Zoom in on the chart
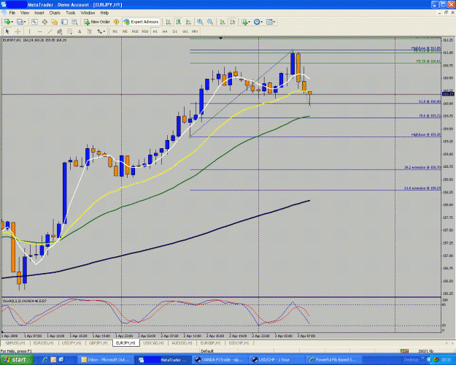Screen dimensions: 456x365 [200, 22]
